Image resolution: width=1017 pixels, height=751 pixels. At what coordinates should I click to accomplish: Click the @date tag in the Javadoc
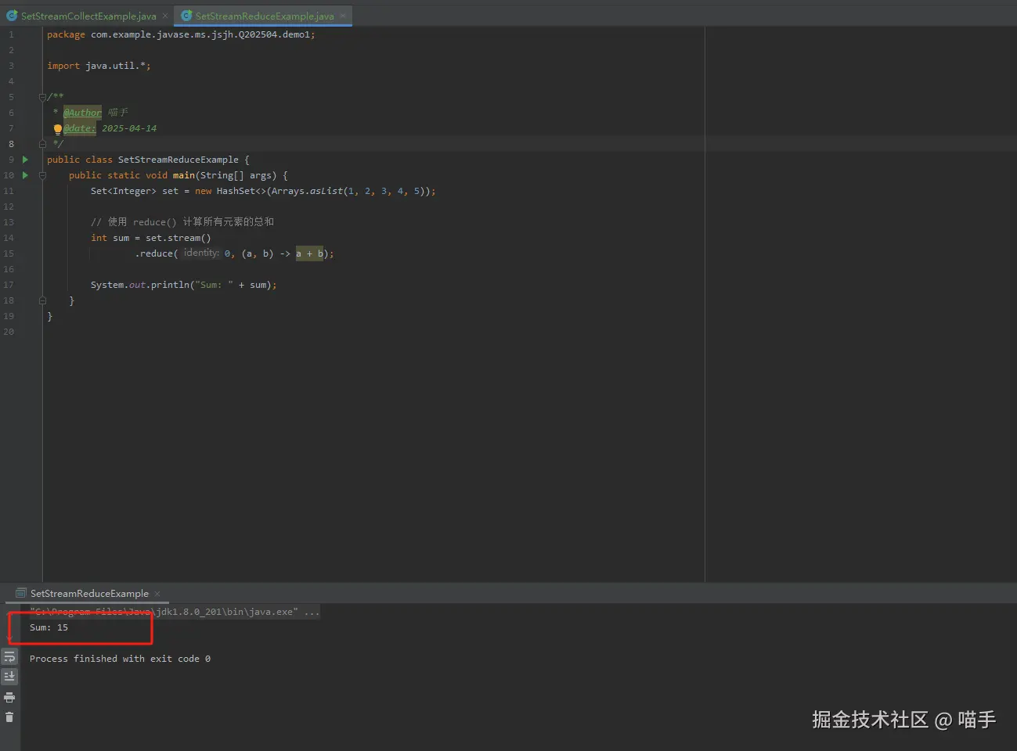click(79, 128)
